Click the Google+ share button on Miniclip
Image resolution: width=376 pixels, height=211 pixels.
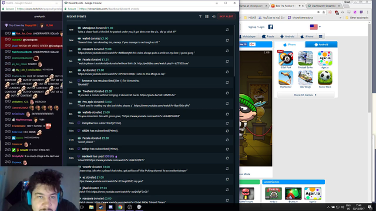point(252,45)
